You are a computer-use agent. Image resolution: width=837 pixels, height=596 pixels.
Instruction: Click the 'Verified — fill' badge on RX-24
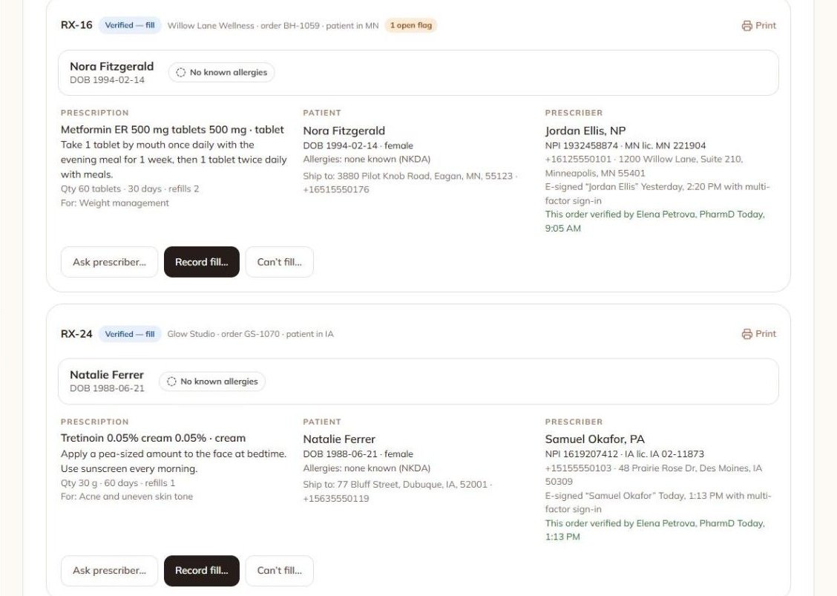[130, 334]
